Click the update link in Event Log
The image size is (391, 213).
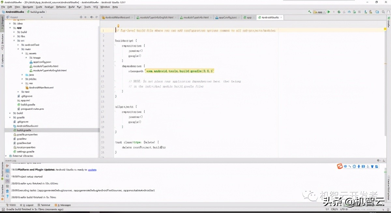click(92, 170)
